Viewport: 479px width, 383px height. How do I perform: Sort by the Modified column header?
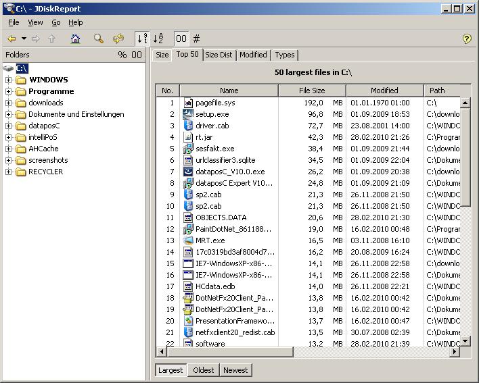(x=384, y=91)
